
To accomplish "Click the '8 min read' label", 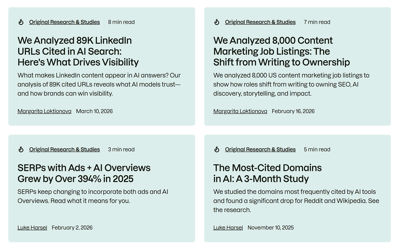I will coord(121,22).
